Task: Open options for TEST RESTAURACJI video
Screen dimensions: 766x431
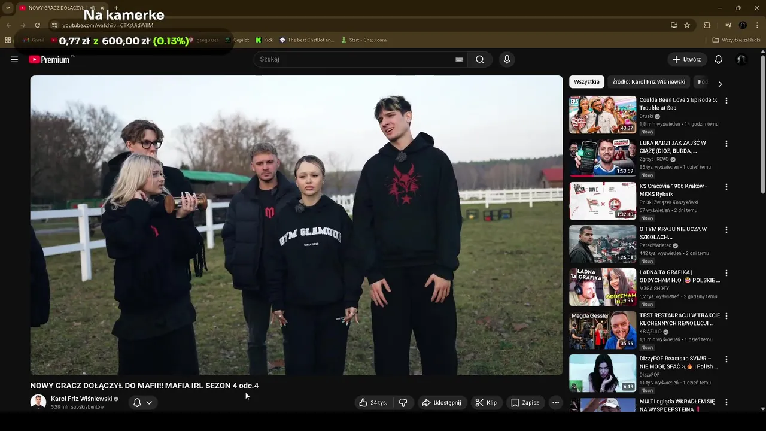Action: point(727,316)
